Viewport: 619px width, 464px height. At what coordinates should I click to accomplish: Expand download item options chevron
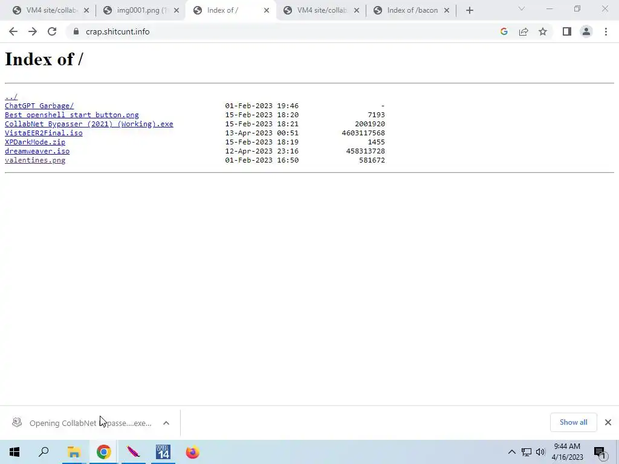(166, 423)
